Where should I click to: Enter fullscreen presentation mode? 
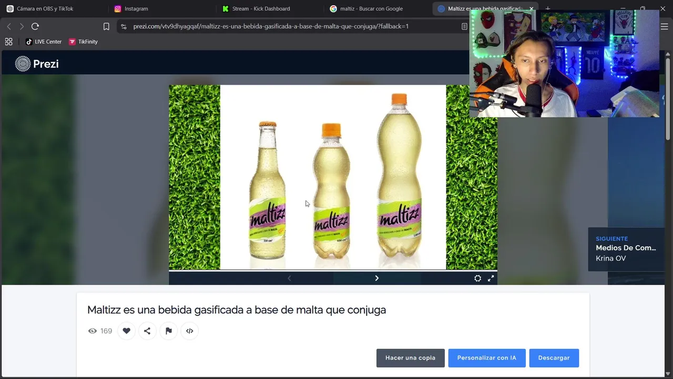(491, 278)
